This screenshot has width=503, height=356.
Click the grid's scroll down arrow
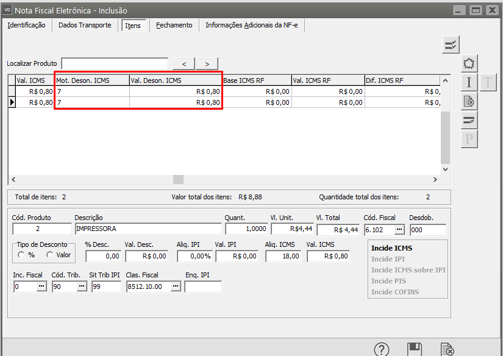(x=445, y=169)
